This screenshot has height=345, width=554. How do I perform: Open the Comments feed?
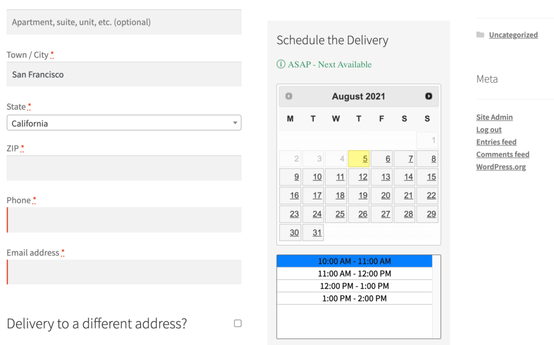click(x=503, y=154)
